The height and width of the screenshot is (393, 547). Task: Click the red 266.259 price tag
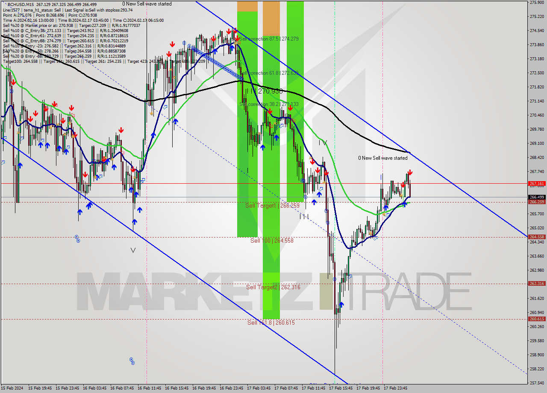coord(537,202)
